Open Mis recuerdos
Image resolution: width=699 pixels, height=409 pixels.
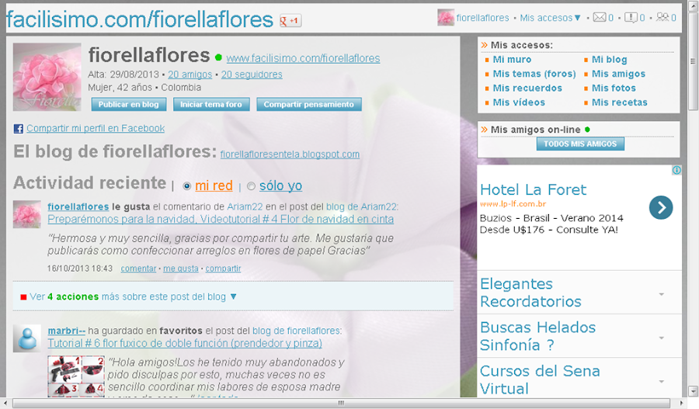pos(527,88)
